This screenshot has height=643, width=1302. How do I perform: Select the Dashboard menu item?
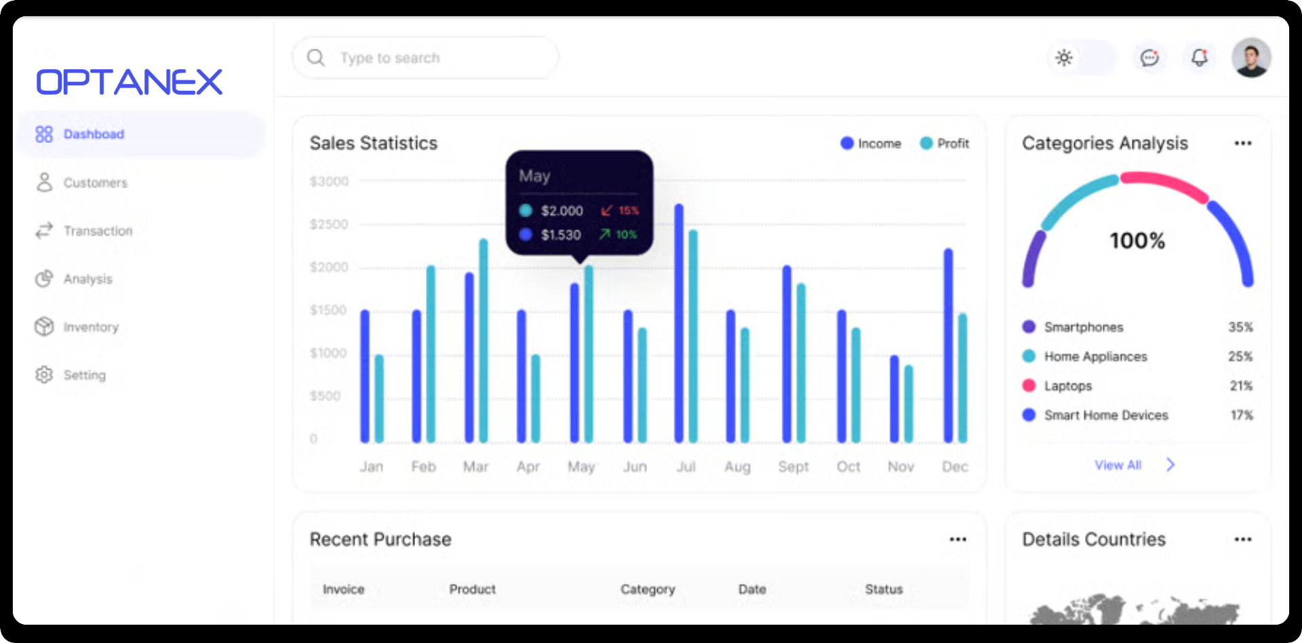pos(94,134)
